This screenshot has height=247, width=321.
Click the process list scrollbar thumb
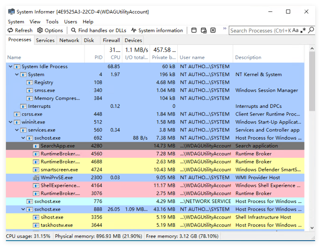click(312, 81)
